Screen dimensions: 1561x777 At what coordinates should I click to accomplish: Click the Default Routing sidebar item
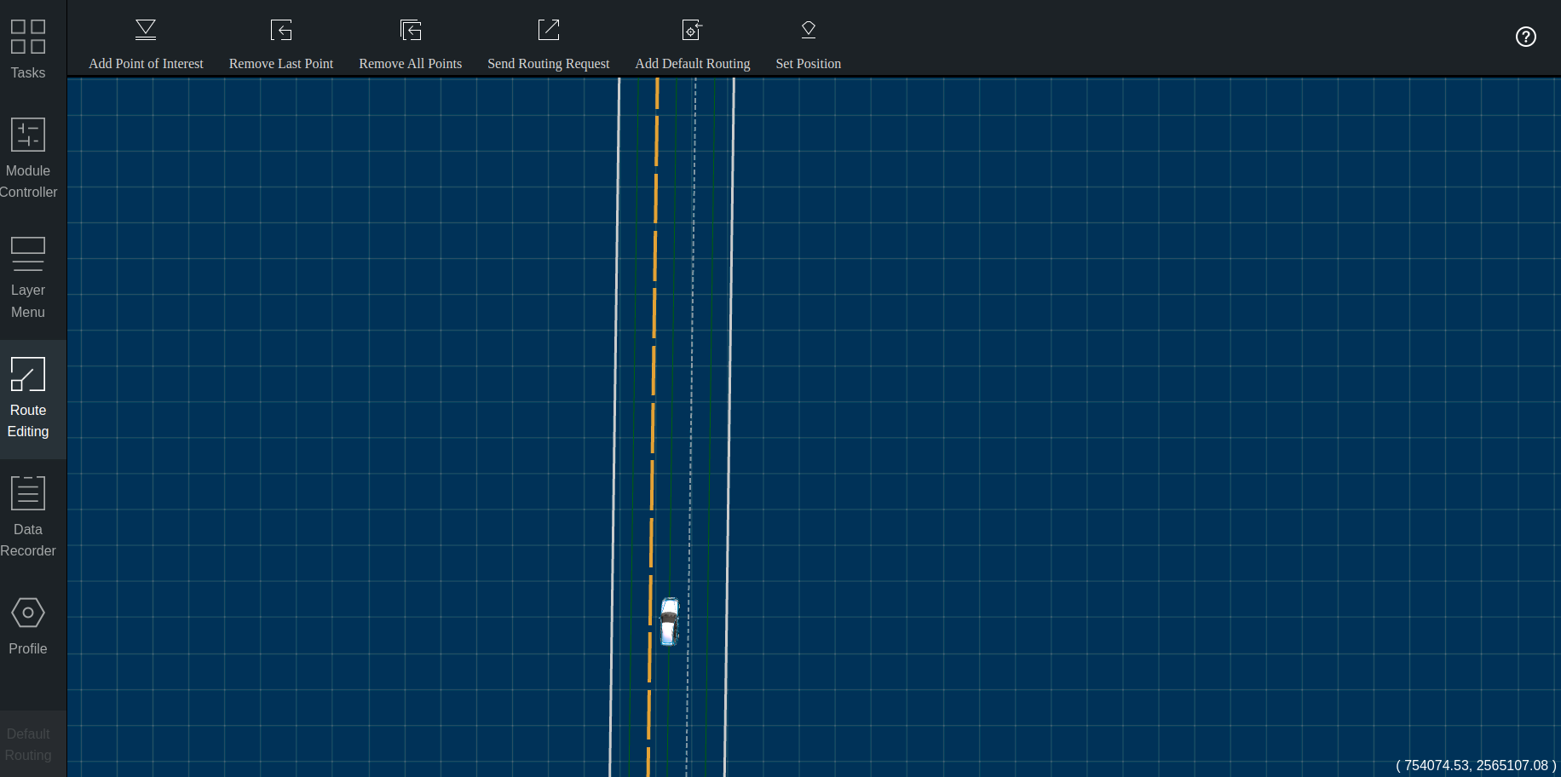28,744
